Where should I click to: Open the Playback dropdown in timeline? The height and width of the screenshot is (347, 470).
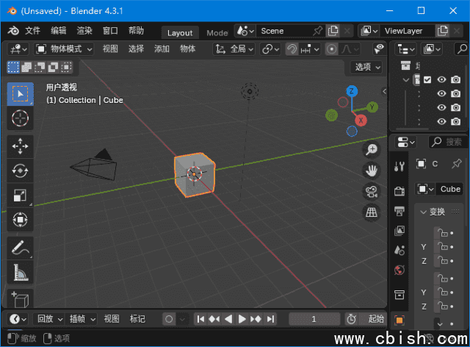click(50, 319)
